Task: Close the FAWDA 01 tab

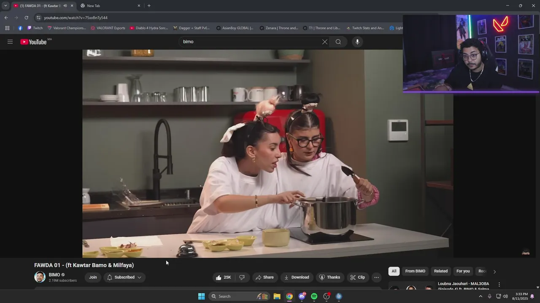Action: coord(72,5)
